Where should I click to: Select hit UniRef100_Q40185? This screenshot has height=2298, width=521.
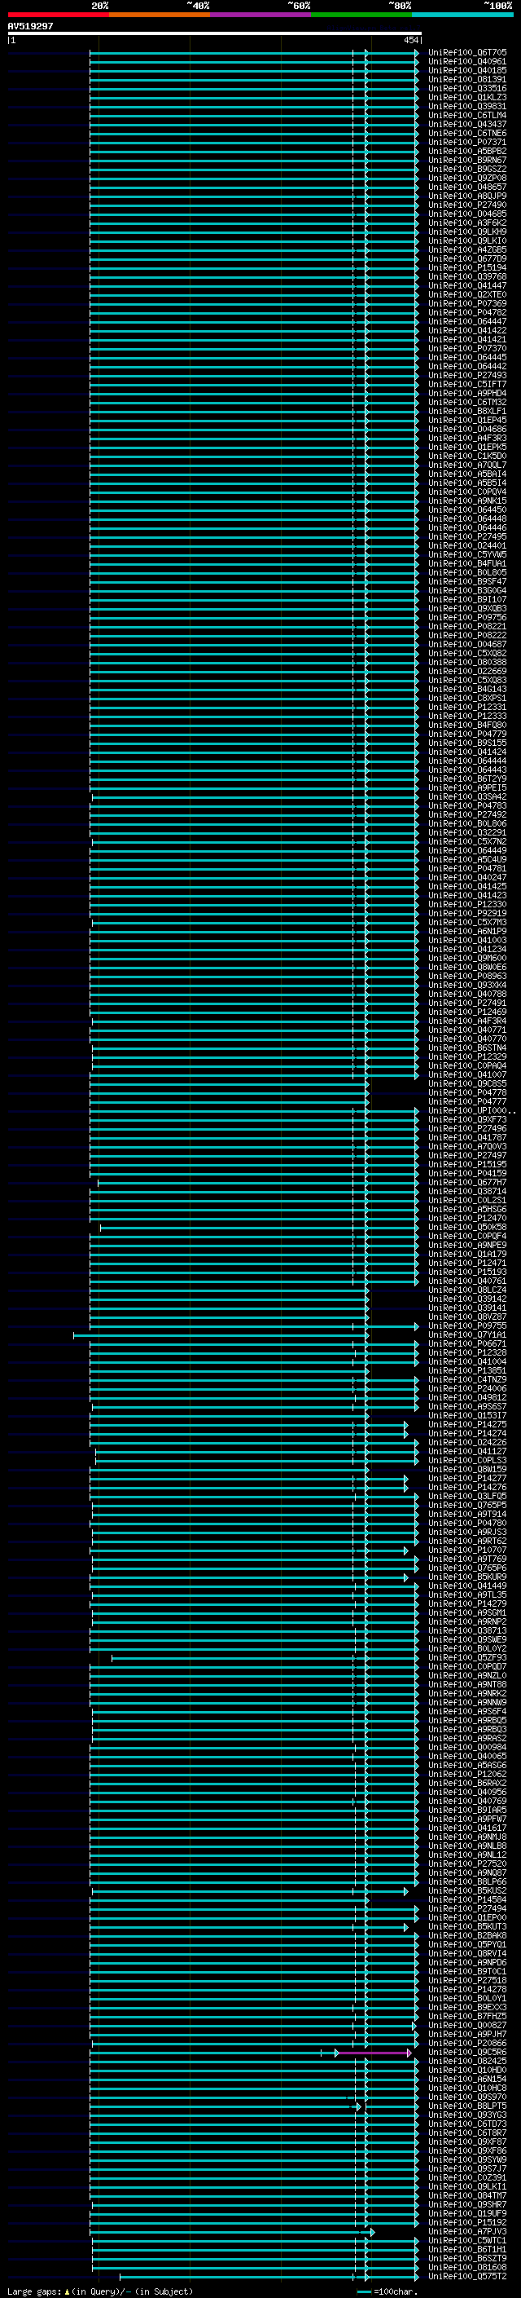[467, 70]
